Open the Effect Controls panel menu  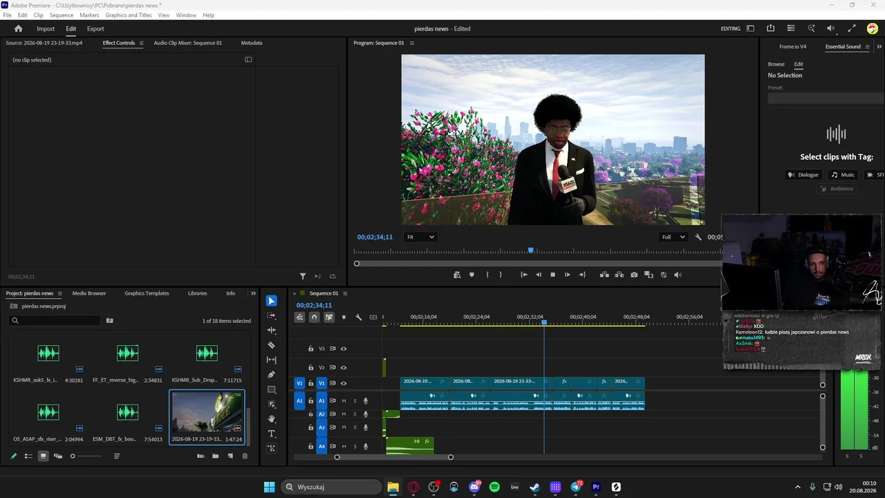click(x=141, y=43)
